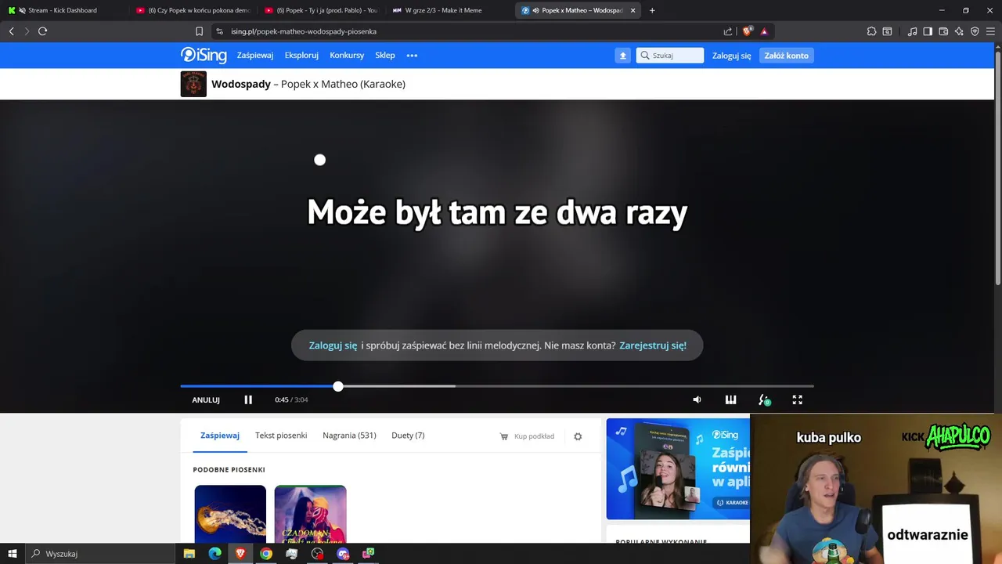Open the jellyfish similar song thumbnail
The width and height of the screenshot is (1002, 564).
coord(230,514)
